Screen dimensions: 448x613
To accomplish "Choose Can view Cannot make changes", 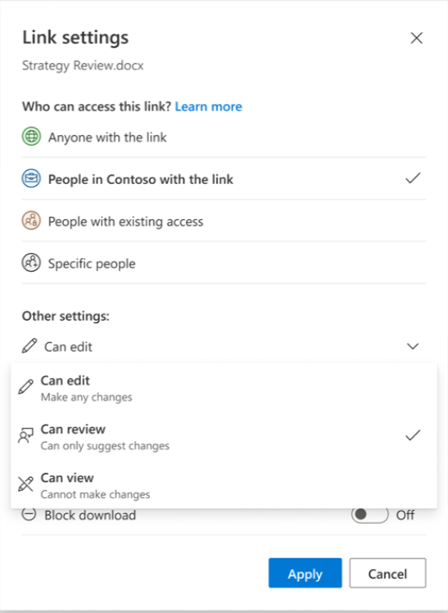I will [x=224, y=485].
